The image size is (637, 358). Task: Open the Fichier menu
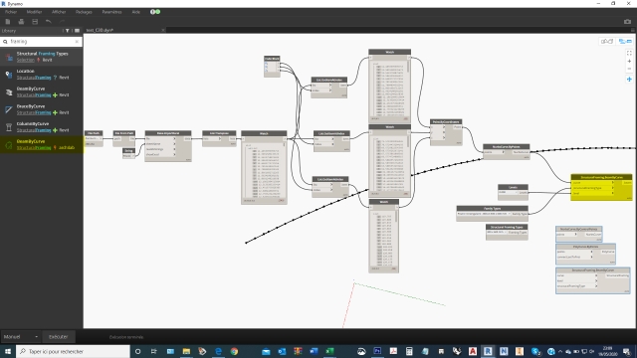pos(11,12)
